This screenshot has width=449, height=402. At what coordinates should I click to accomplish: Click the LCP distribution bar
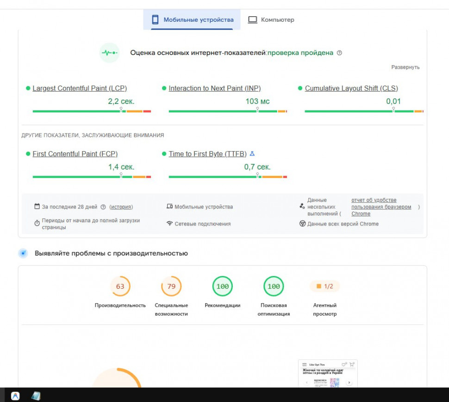(x=92, y=111)
